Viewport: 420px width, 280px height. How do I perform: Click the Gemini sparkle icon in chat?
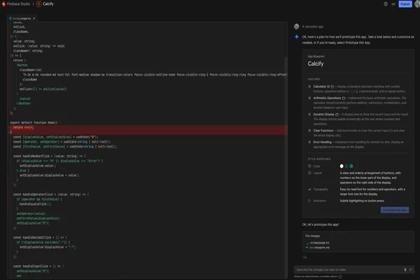coord(297,36)
